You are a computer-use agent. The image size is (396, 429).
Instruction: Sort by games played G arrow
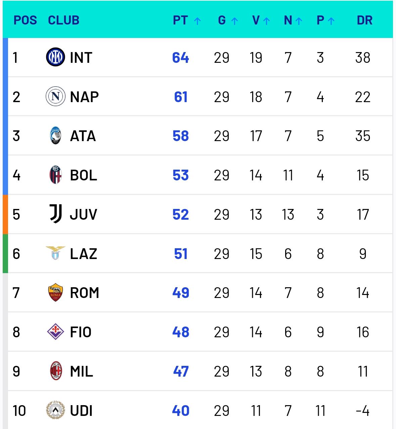coord(234,21)
